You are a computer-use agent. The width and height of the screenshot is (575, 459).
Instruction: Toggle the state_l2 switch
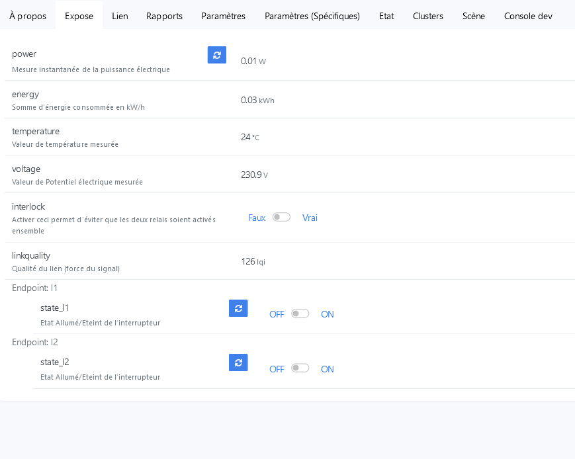click(300, 368)
